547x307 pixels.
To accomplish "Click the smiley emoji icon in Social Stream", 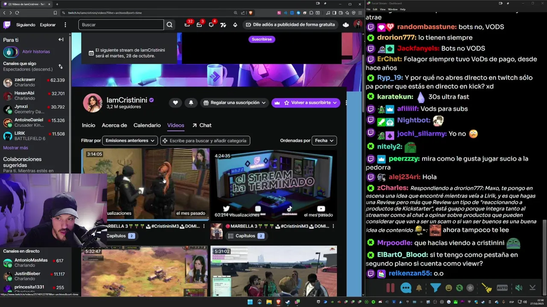I will coord(449,288).
